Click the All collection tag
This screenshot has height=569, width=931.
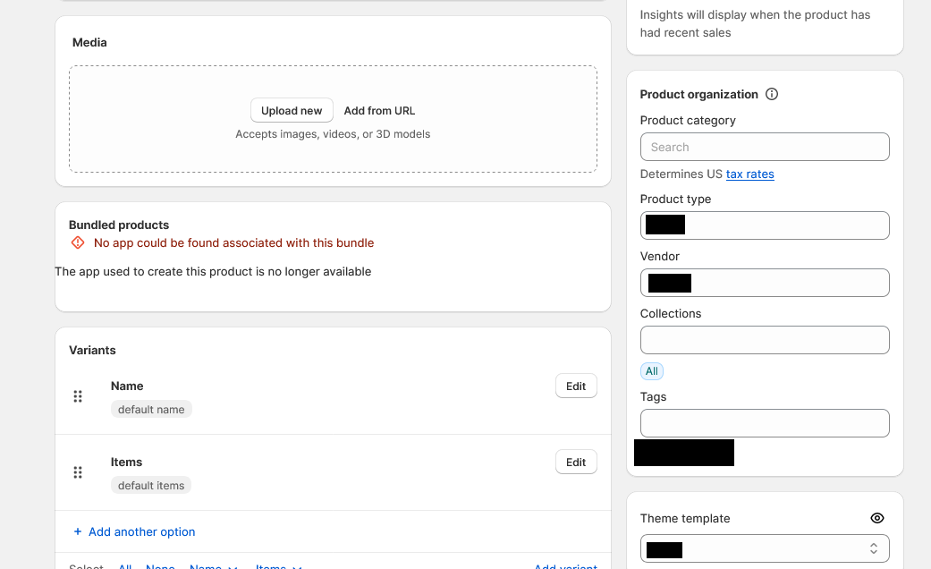[652, 371]
